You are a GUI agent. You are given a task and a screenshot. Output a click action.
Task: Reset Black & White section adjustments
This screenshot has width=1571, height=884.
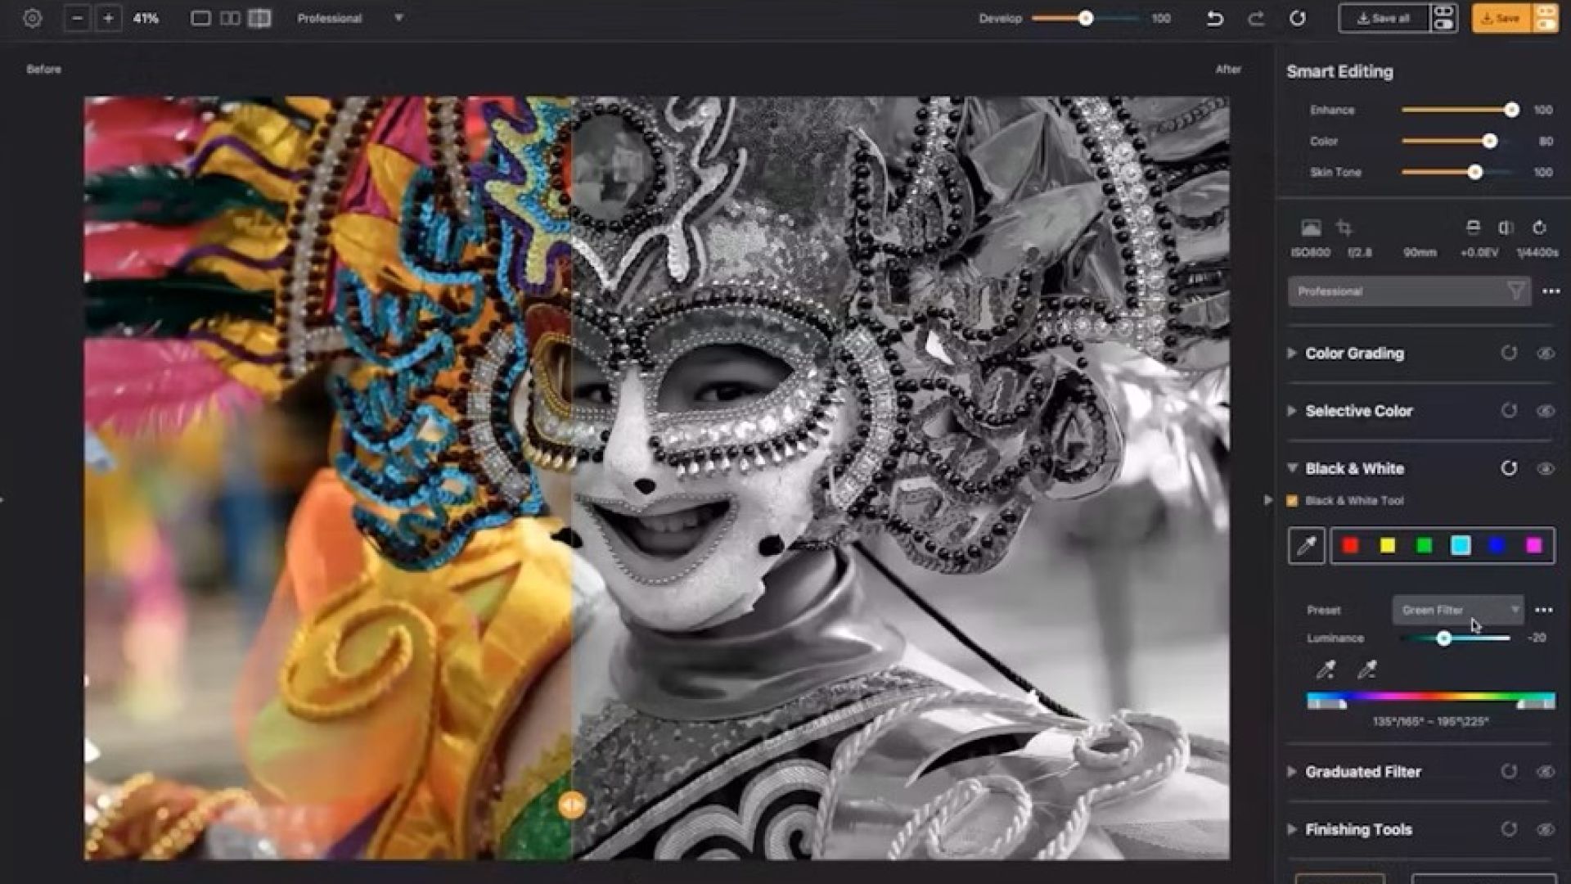point(1509,468)
